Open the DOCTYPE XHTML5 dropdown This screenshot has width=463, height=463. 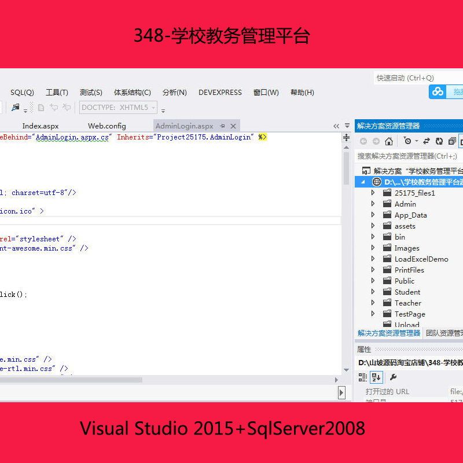[x=118, y=108]
